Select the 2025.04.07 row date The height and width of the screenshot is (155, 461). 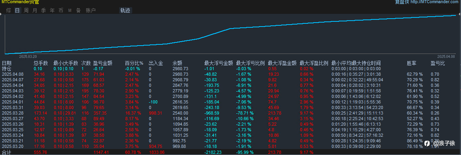[x=13, y=80]
